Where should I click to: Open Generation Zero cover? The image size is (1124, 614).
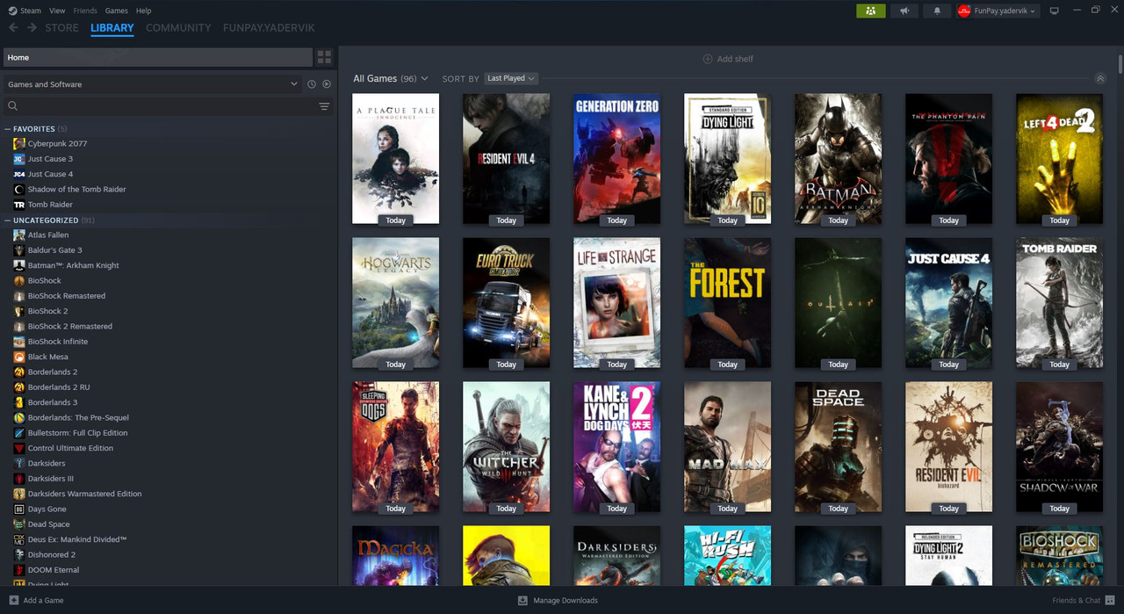pos(617,159)
